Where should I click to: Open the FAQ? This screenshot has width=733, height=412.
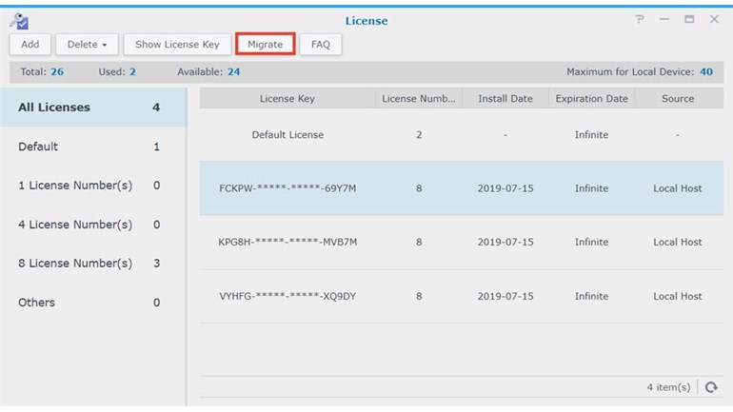click(x=320, y=45)
